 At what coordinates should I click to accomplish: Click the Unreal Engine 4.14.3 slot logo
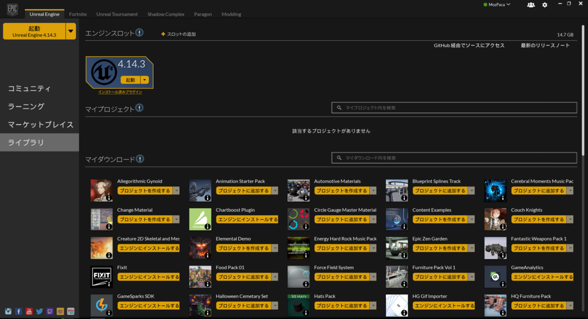(x=103, y=72)
